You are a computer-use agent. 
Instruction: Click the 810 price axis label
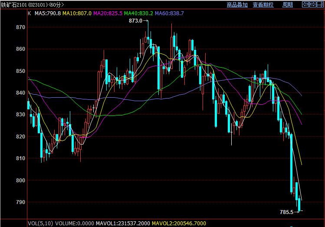click(x=20, y=158)
